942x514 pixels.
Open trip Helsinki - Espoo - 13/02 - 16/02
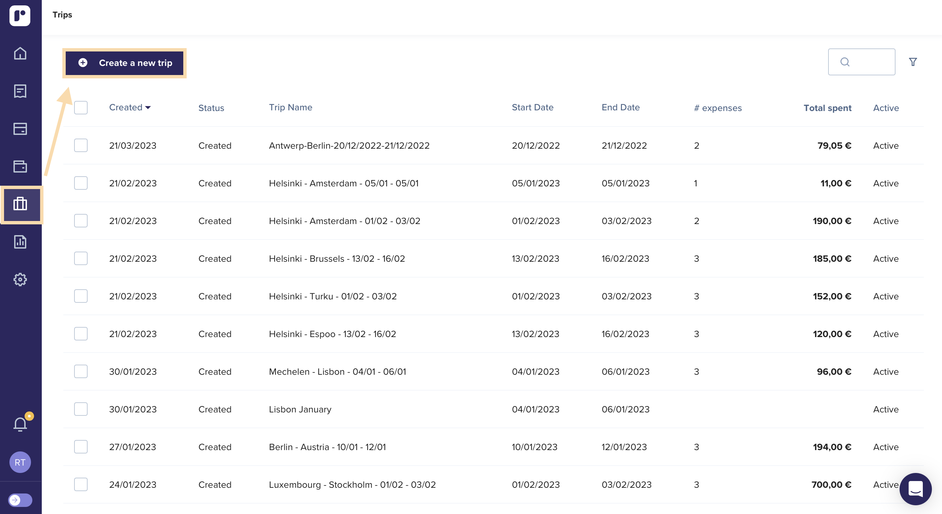coord(333,334)
